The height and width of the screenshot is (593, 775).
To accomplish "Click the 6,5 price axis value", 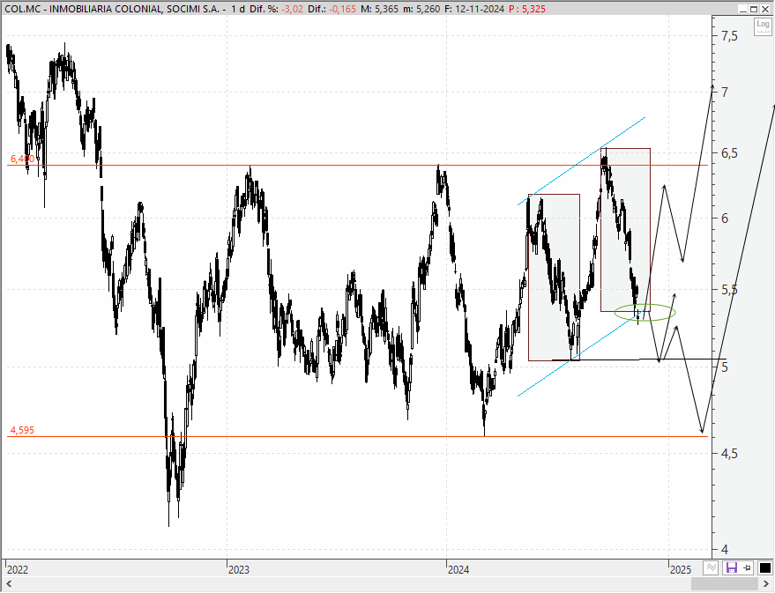I will [729, 153].
